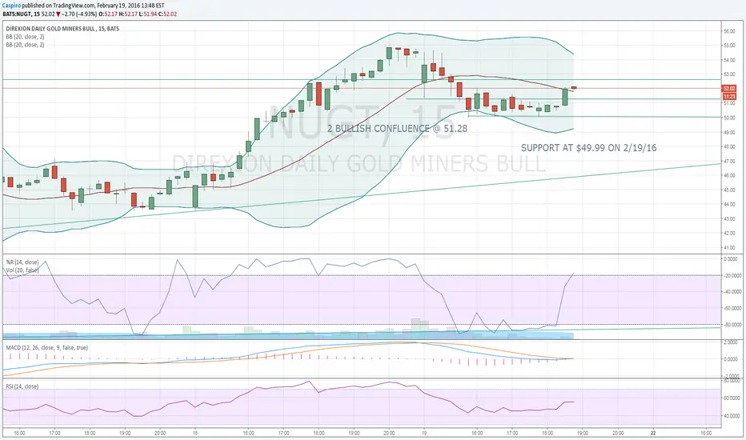
Task: Select the %R (14, close) indicator label
Action: [22, 262]
